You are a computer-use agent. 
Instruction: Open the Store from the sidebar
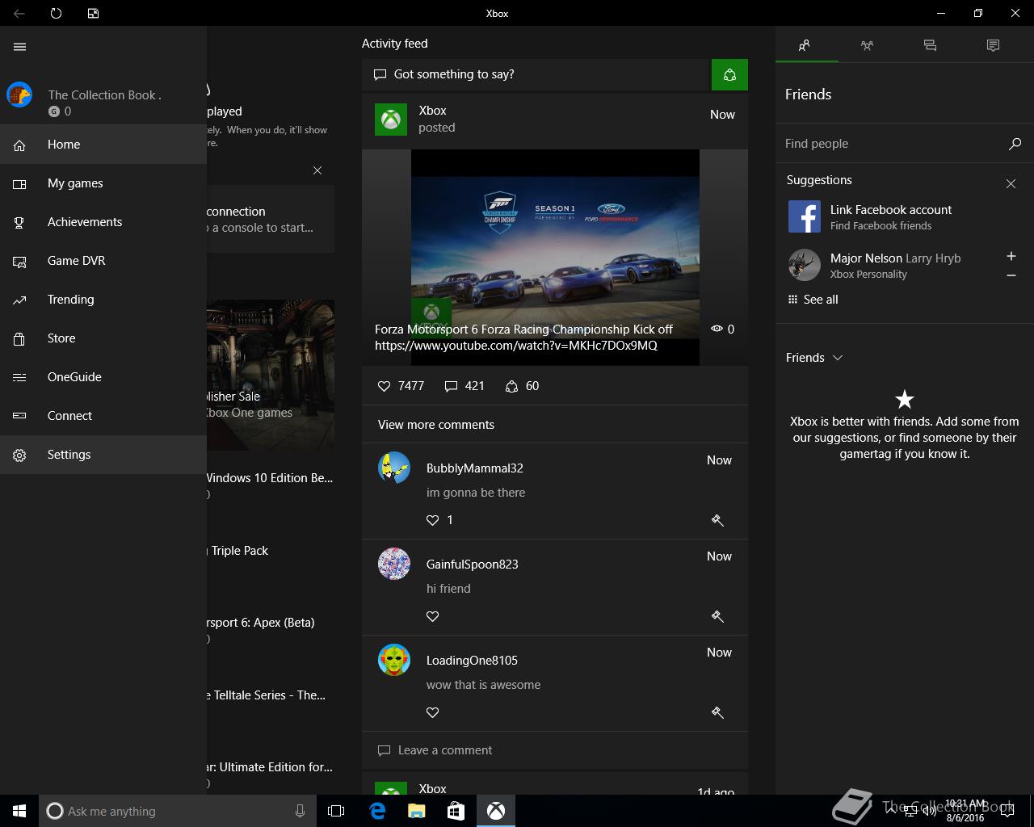coord(103,338)
